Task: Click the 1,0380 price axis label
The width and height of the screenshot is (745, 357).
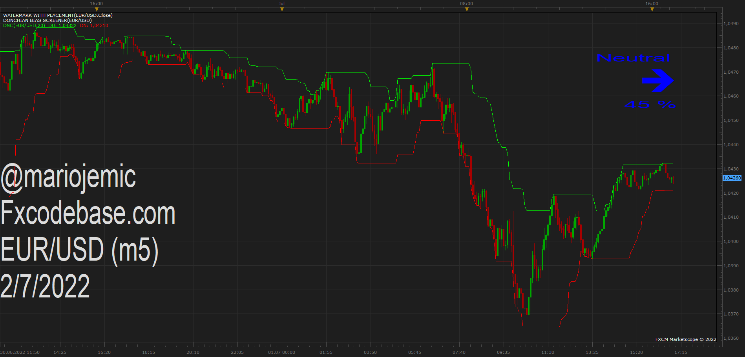Action: tap(731, 290)
